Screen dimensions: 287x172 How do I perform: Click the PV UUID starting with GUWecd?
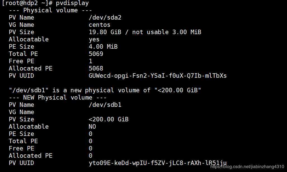(157, 76)
